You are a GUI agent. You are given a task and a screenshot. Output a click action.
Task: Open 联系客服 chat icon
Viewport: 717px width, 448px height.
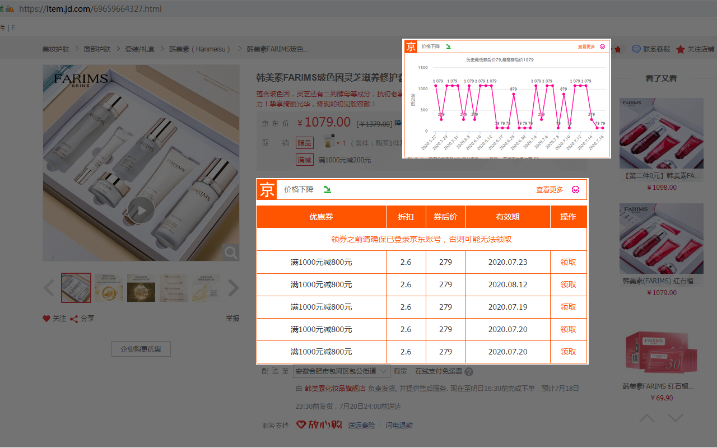(x=636, y=49)
